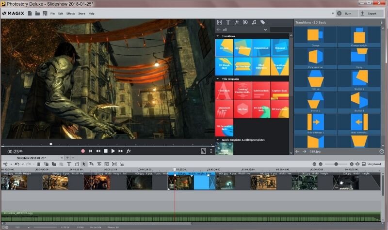Zoom in the timeline with plus button
Viewport: 388px width, 230px height.
tap(352, 164)
